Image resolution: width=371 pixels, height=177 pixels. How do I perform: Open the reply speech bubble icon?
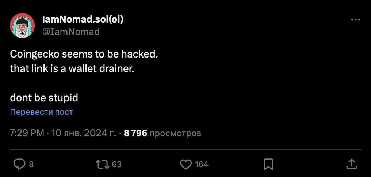[19, 164]
